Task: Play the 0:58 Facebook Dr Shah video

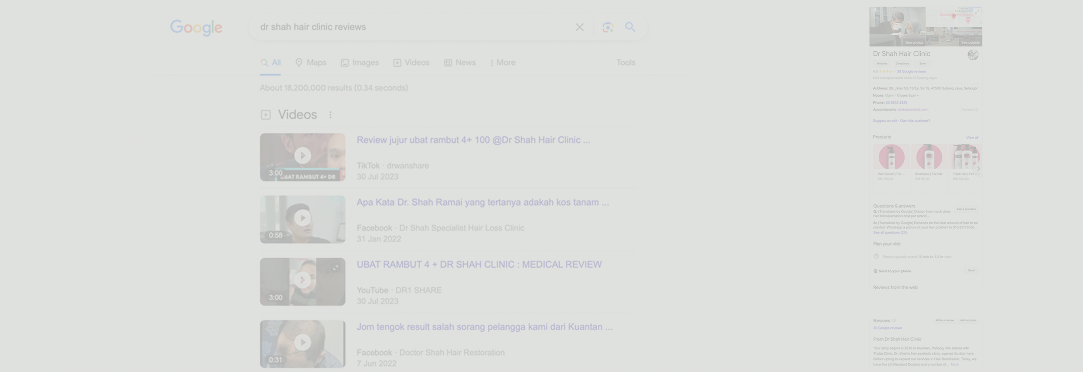Action: point(302,218)
